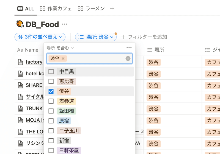
Task: Open the 3件の並べ替え sort dropdown
Action: click(40, 37)
